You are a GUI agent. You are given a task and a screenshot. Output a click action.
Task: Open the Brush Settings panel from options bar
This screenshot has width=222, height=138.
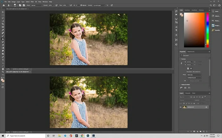click(20, 5)
